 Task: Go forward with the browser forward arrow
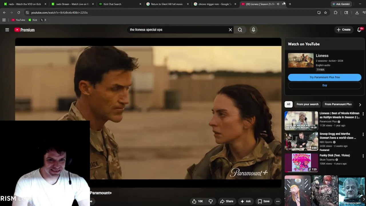click(x=11, y=13)
